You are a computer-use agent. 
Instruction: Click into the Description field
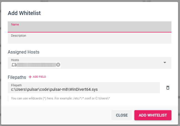90,40
